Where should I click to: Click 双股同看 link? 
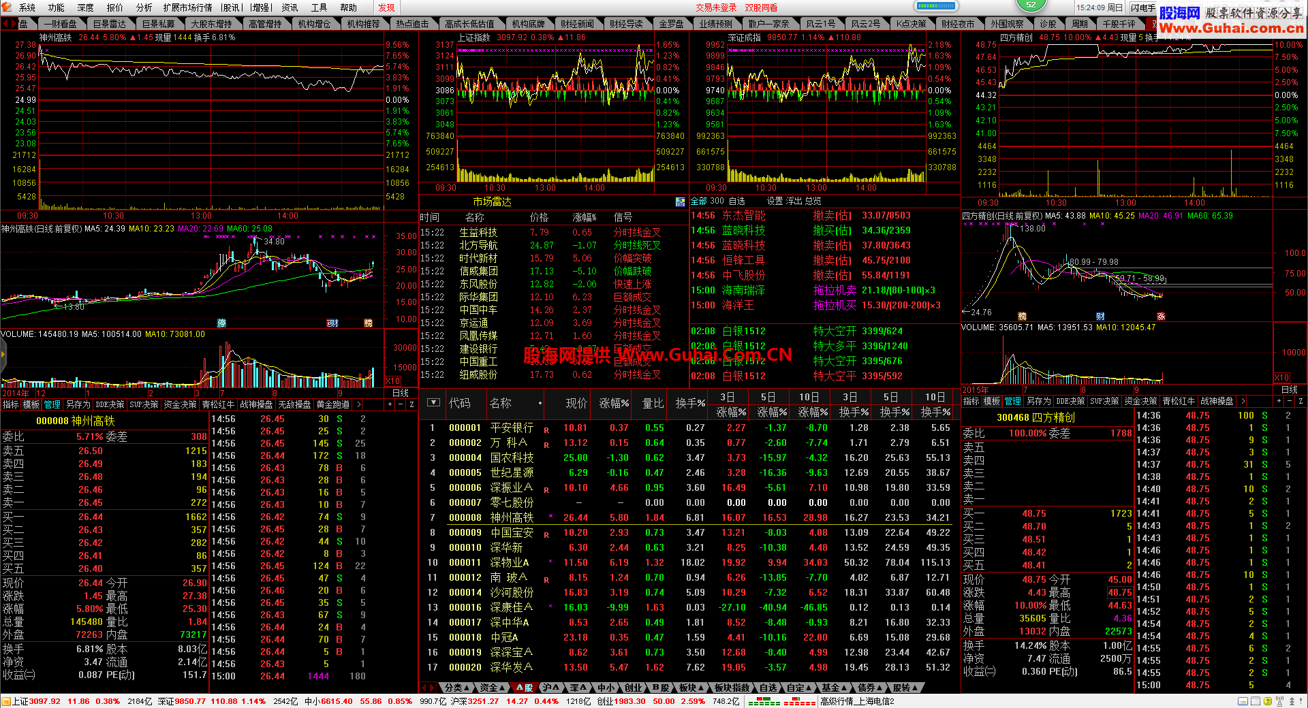(761, 7)
